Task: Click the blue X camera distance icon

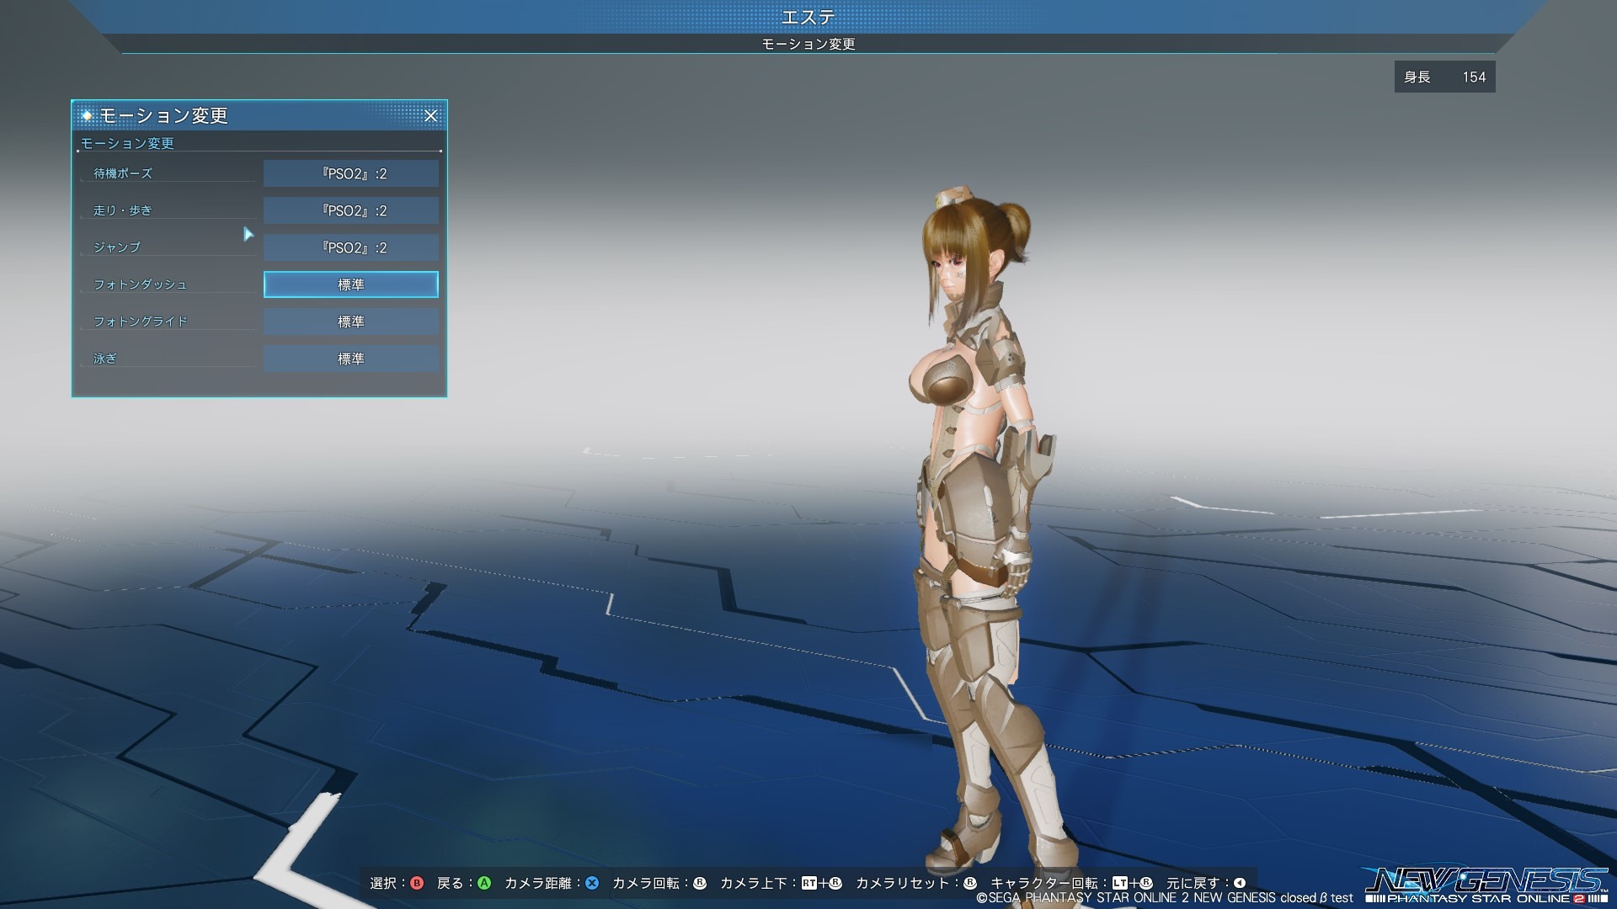Action: [592, 883]
